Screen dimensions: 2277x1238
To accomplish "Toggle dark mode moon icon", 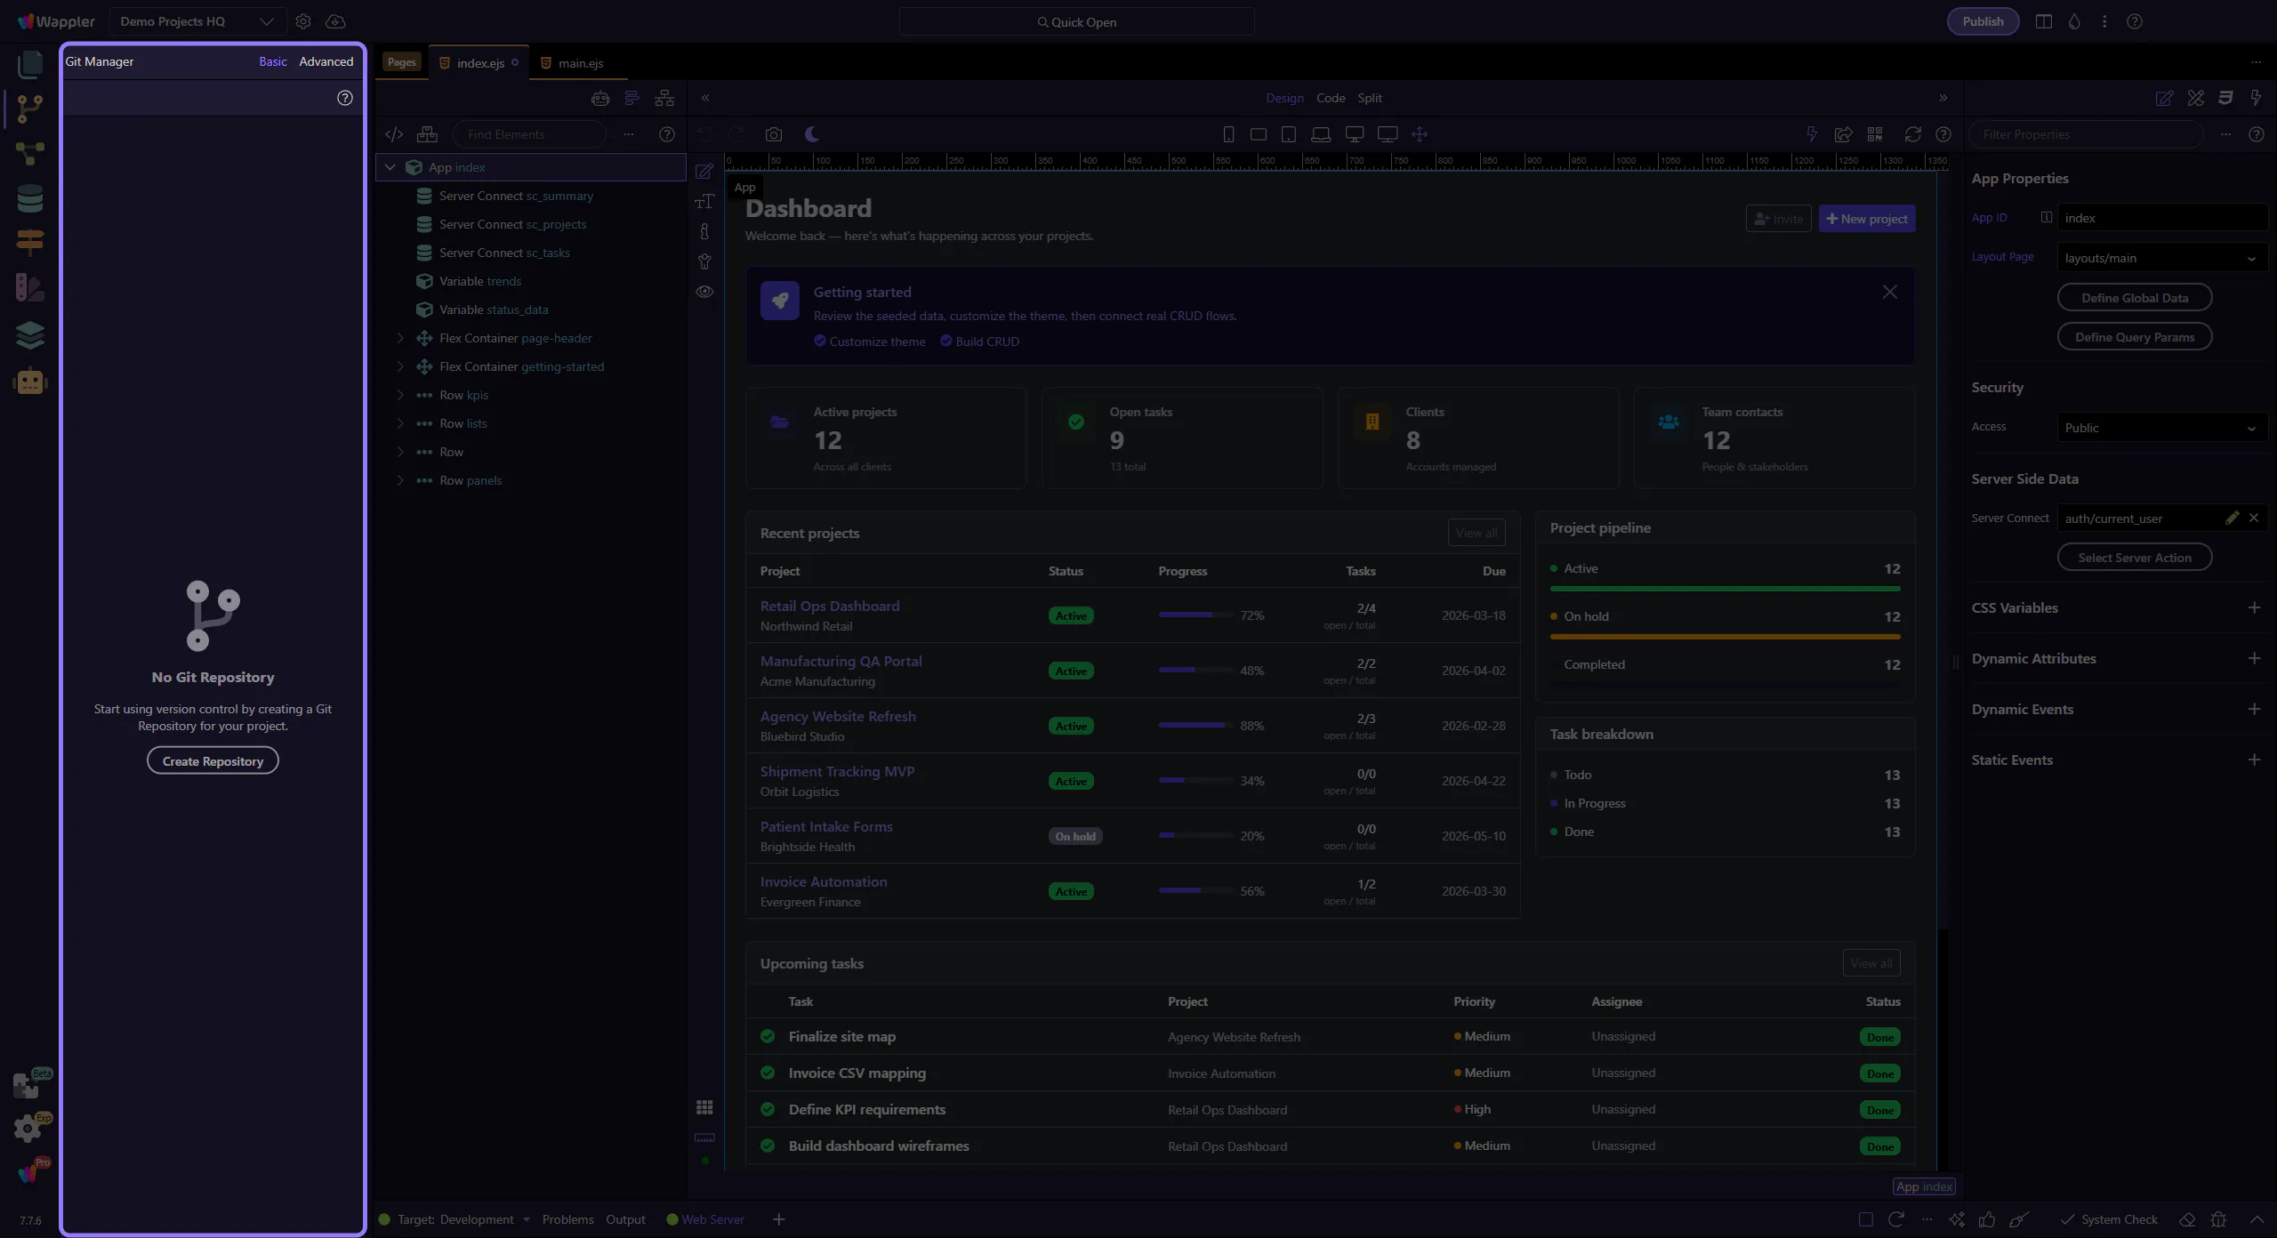I will pyautogui.click(x=812, y=134).
